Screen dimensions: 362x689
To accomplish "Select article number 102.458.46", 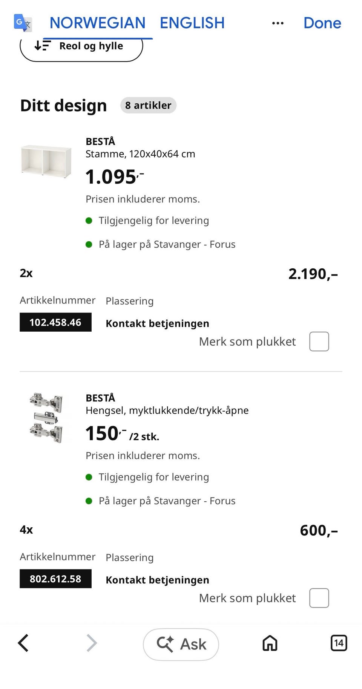I will (55, 322).
